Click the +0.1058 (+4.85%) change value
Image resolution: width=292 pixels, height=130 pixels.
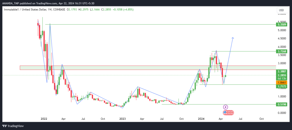click(x=123, y=10)
